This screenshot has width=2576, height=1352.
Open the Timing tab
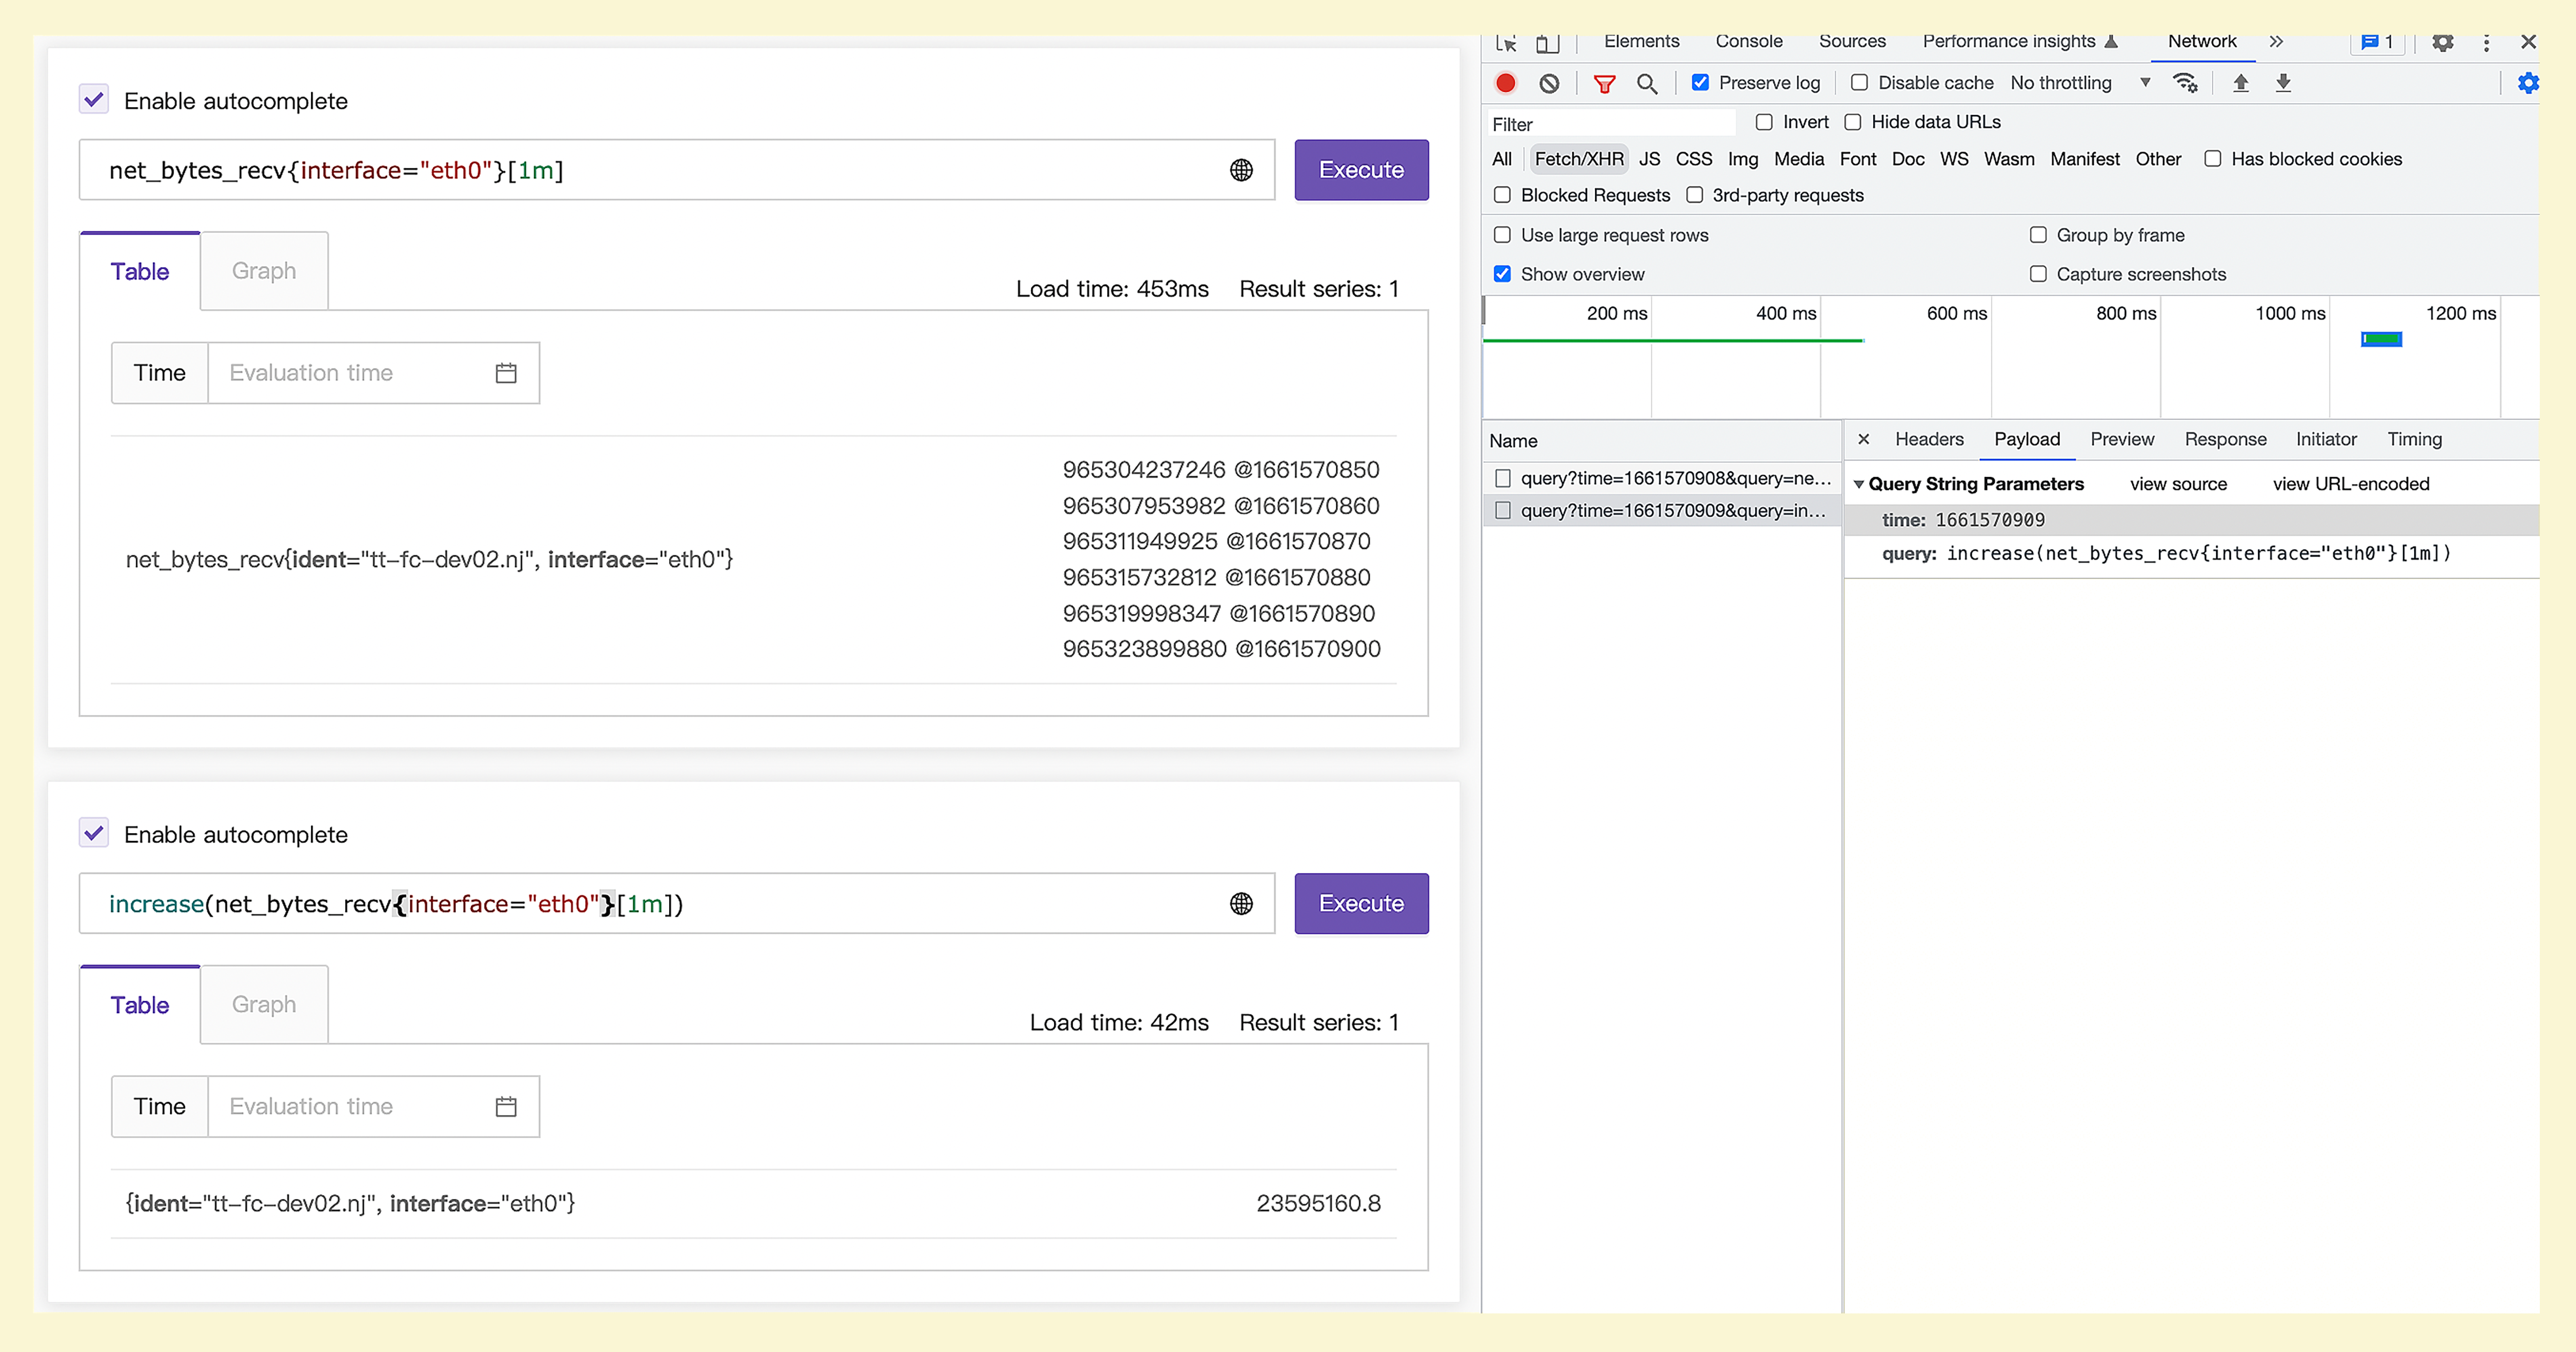point(2414,439)
